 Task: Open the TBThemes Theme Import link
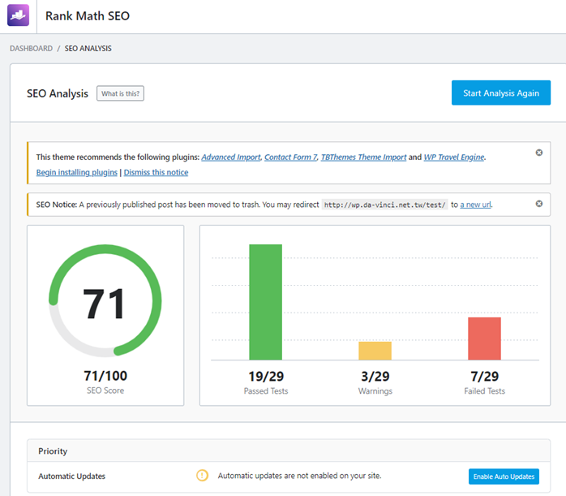(363, 157)
